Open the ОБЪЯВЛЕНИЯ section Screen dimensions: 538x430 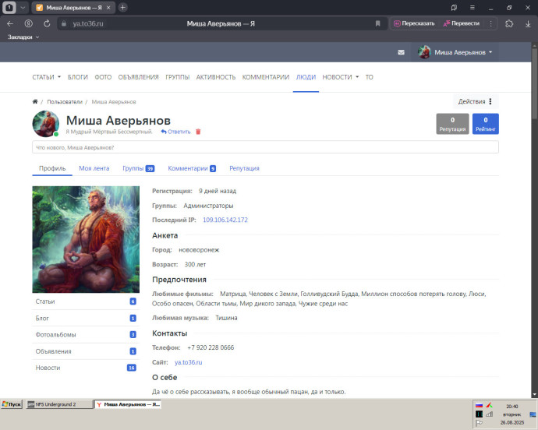(138, 77)
